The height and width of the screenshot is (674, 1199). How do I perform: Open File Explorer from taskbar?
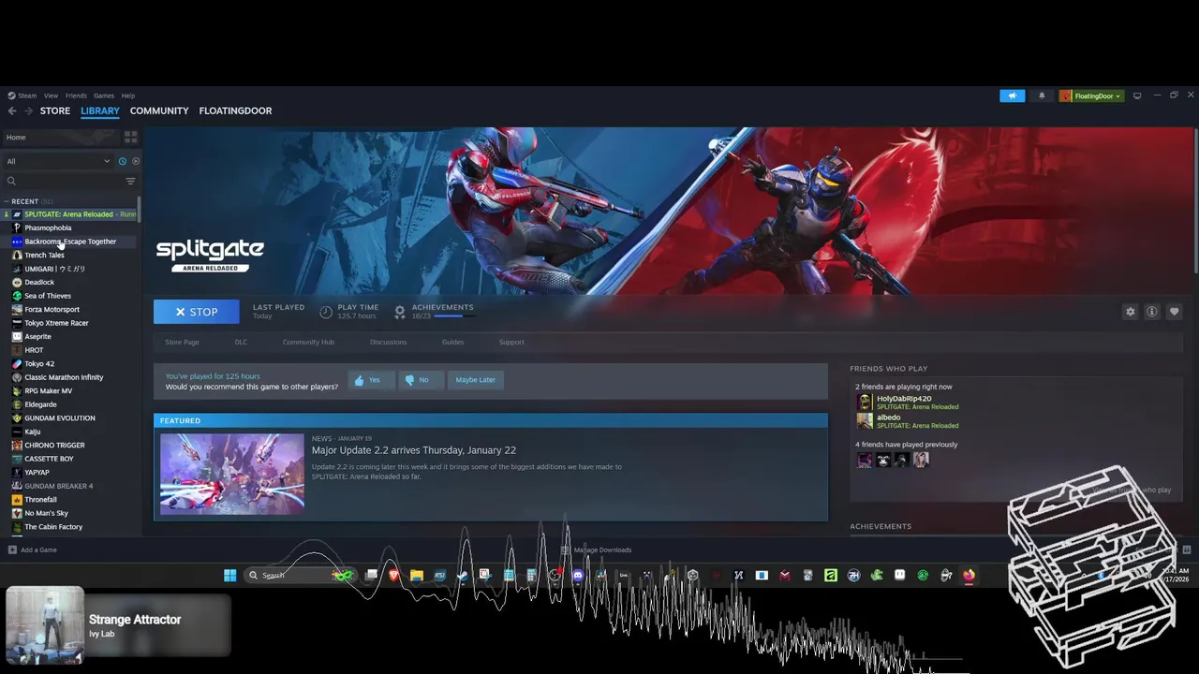[x=417, y=575]
